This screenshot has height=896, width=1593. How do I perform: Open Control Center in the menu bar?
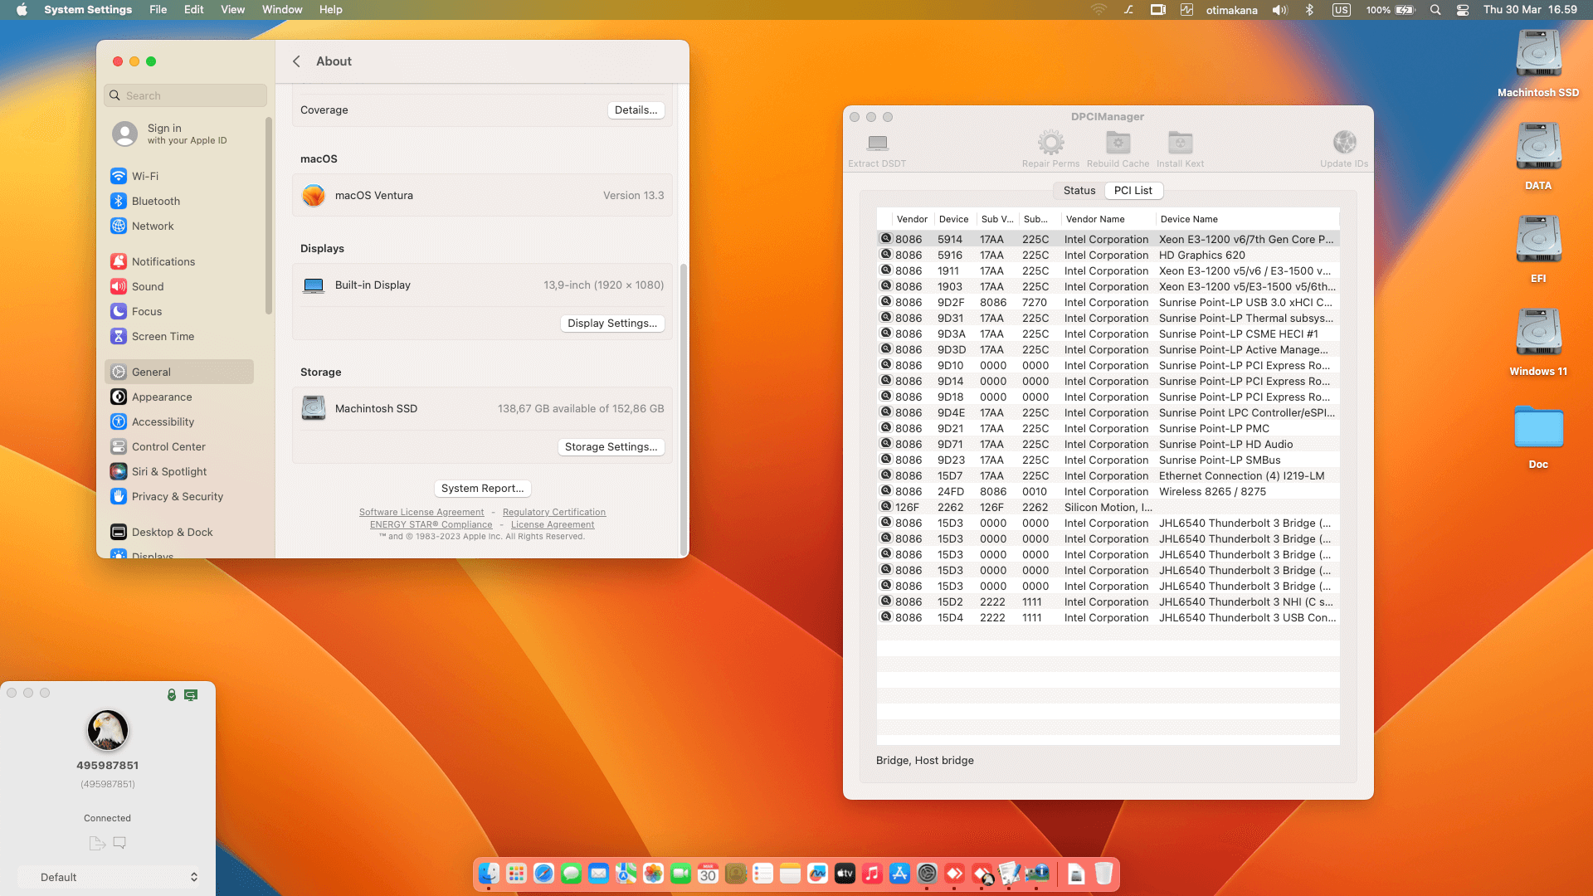(1463, 10)
